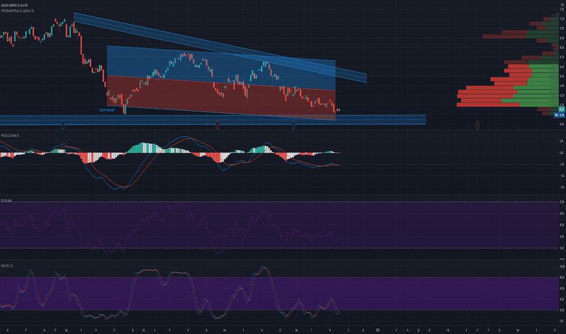The height and width of the screenshot is (334, 566).
Task: Click the Dec label on the time axis
Action: click(296, 330)
